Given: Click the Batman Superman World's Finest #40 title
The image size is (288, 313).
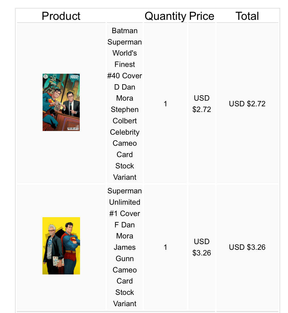Looking at the screenshot, I should click(x=125, y=104).
